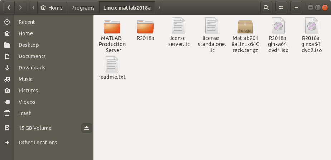Toggle list view button in header

281,8
